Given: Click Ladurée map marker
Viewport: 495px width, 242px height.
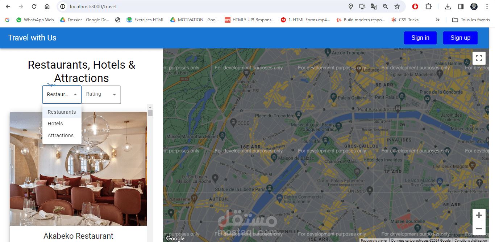Looking at the screenshot, I should point(358,70).
